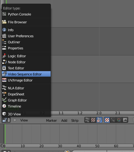The width and height of the screenshot is (134, 152).
Task: Show the Histogram display mode
Action: [125, 120]
